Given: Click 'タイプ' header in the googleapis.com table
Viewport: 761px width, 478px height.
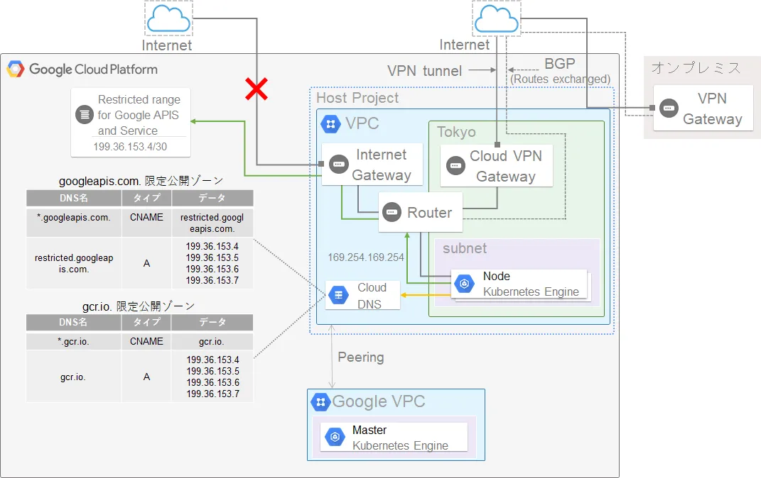Looking at the screenshot, I should point(146,198).
